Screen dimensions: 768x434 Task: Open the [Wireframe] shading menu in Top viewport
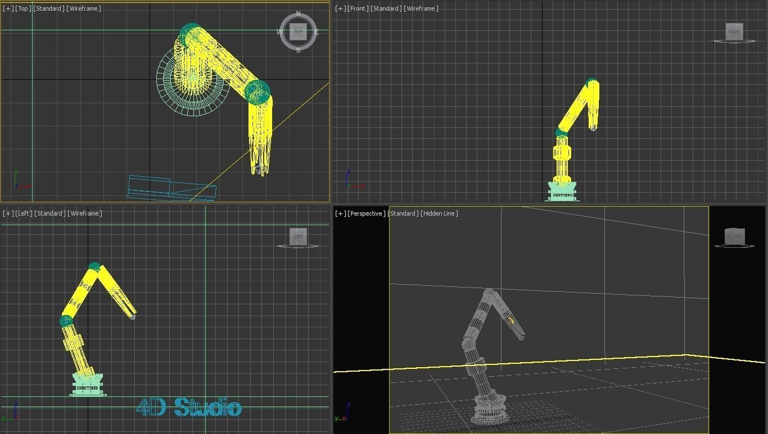[x=84, y=8]
